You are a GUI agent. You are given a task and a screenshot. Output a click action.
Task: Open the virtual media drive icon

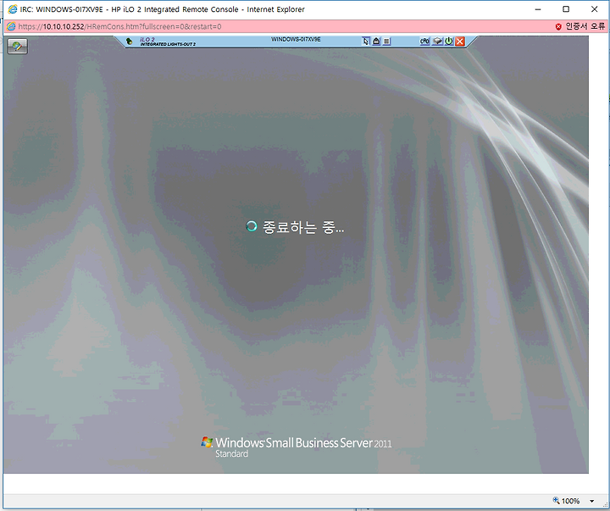tap(438, 41)
